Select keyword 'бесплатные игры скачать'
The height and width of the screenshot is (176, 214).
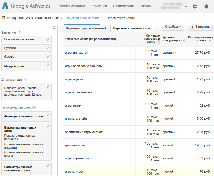[84, 132]
